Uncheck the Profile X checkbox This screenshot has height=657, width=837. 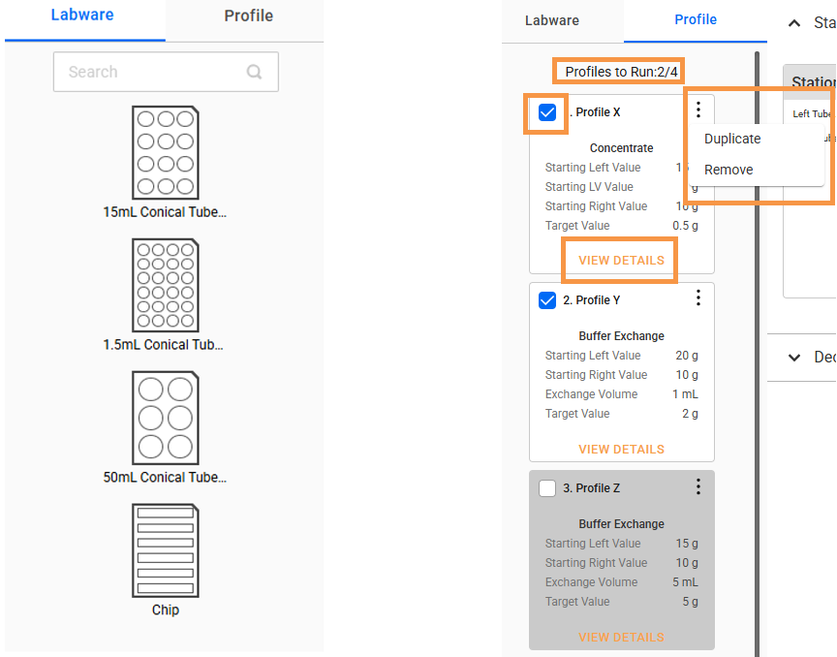pyautogui.click(x=547, y=112)
